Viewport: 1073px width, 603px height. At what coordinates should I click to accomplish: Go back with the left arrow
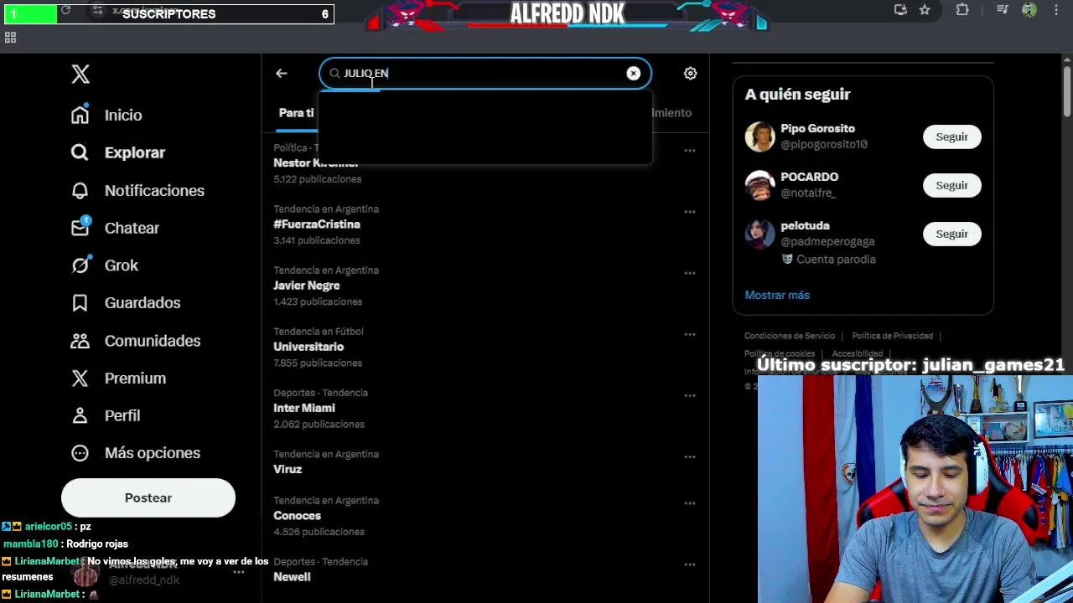tap(282, 74)
